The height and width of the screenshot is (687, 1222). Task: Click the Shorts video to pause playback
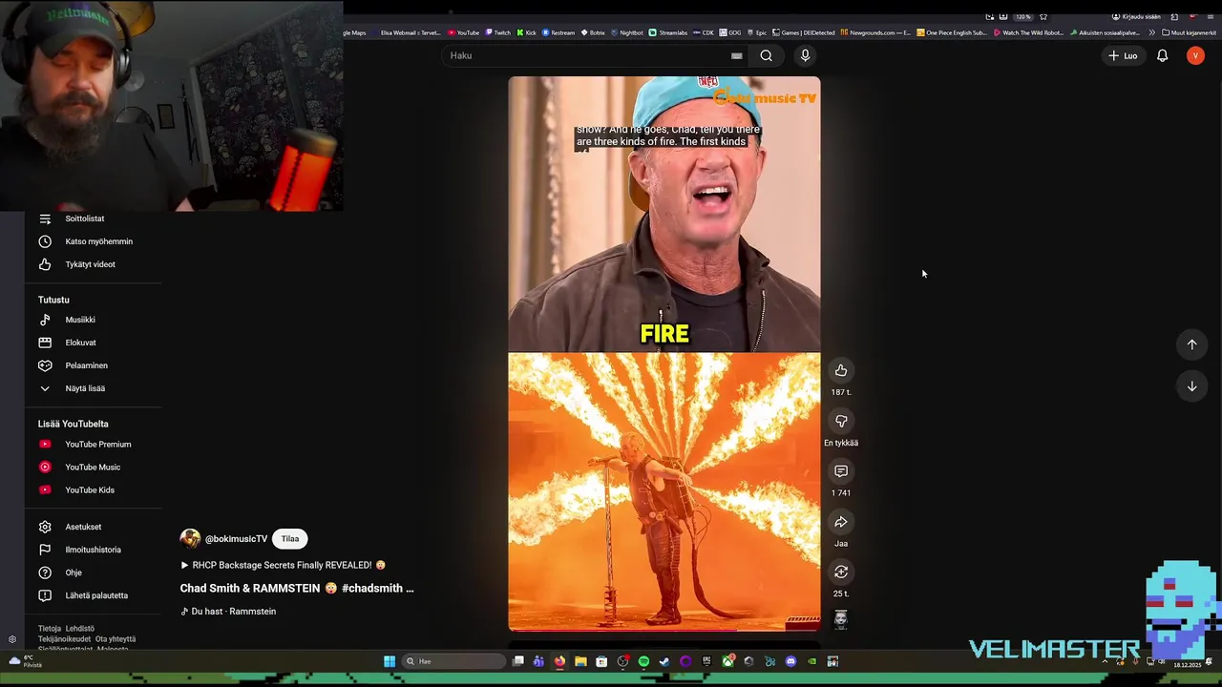point(664,353)
